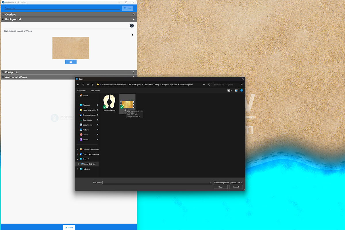Expand the Creative Cloud Files tree node

[x=77, y=149]
